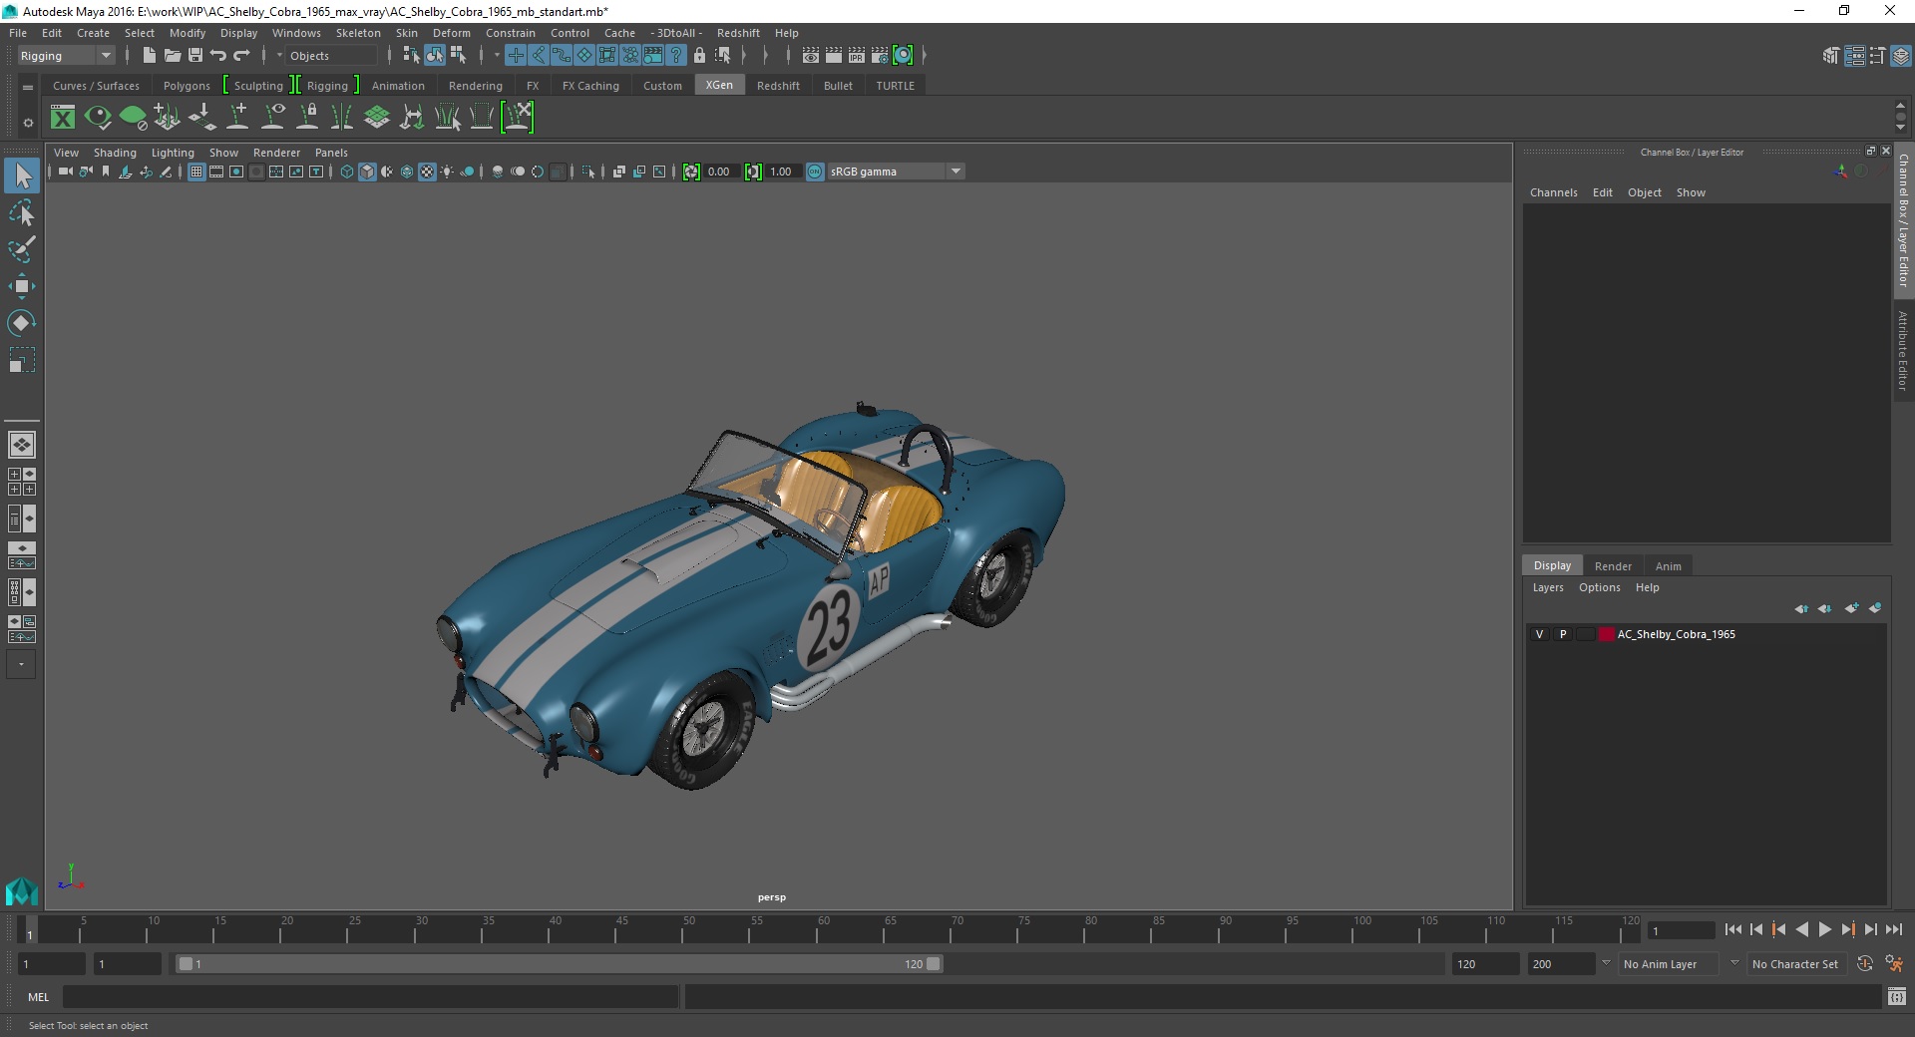Viewport: 1915px width, 1037px height.
Task: Activate the Lasso selection tool
Action: [x=22, y=213]
